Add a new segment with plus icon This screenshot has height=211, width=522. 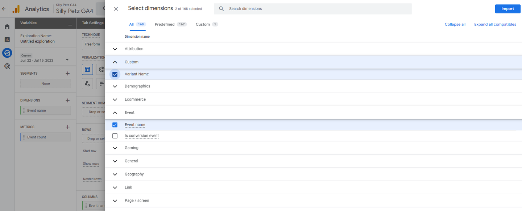[x=67, y=73]
